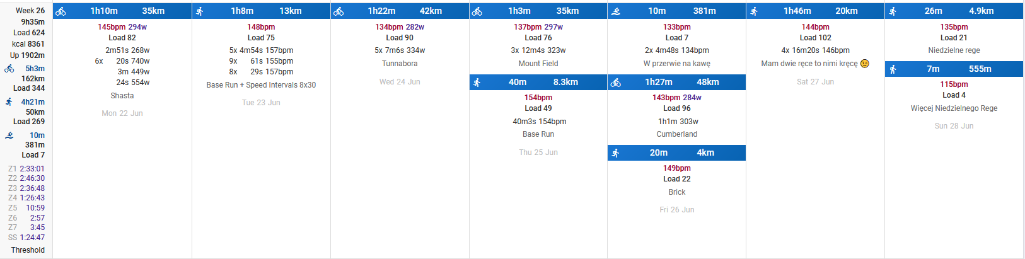
Task: Select the Week 26 summary heading
Action: click(x=30, y=11)
